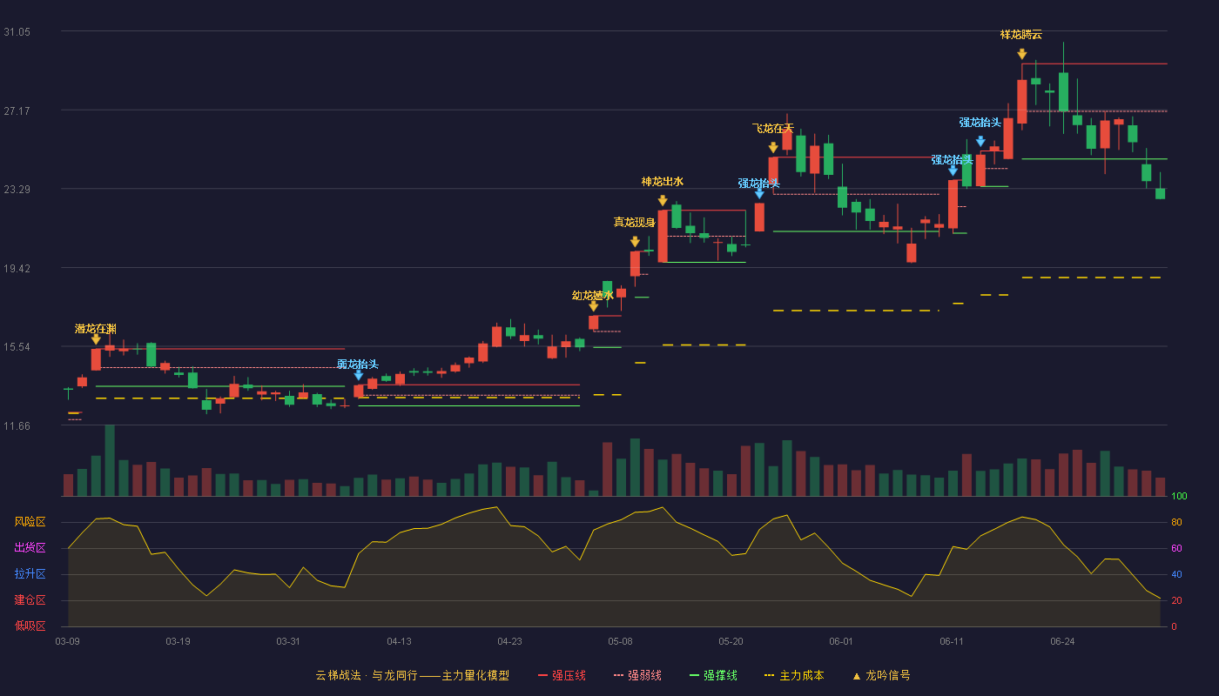Click the 05-08 date label
This screenshot has width=1219, height=696.
620,641
